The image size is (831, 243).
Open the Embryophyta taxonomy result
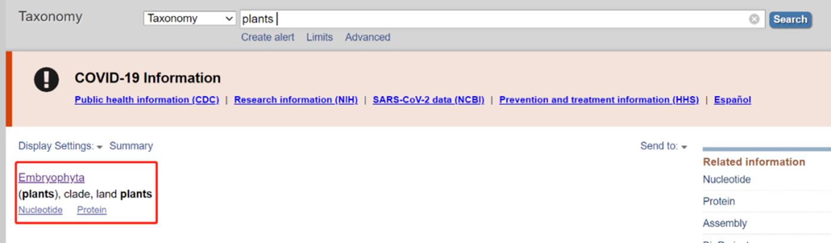(52, 177)
